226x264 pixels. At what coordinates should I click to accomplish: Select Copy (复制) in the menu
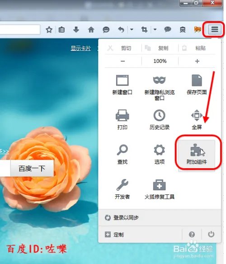(x=160, y=48)
